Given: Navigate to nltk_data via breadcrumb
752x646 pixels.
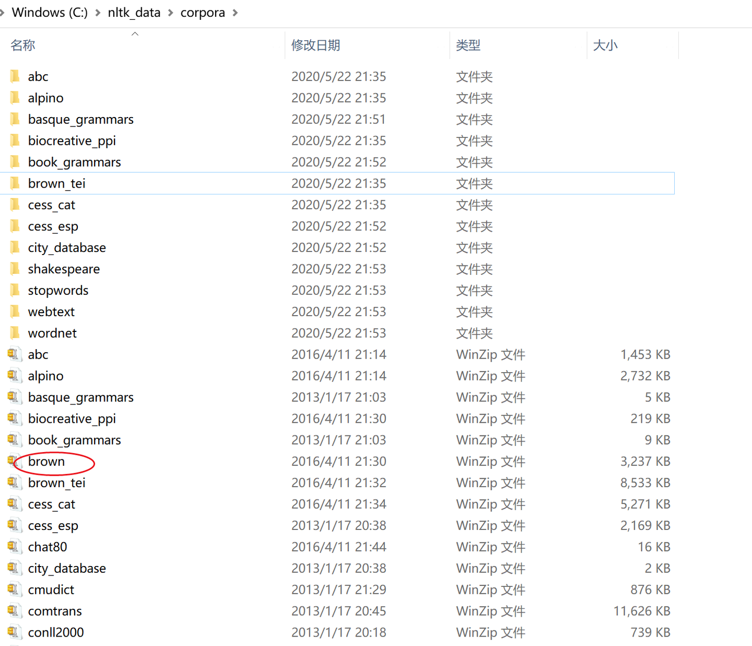Looking at the screenshot, I should [134, 12].
